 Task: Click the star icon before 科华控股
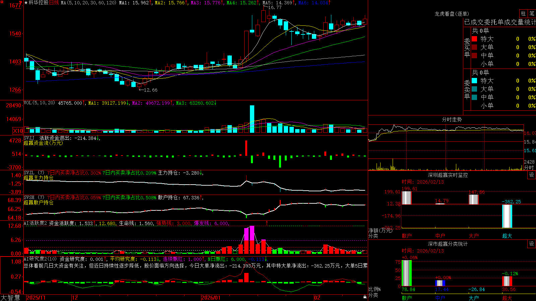pos(26,3)
